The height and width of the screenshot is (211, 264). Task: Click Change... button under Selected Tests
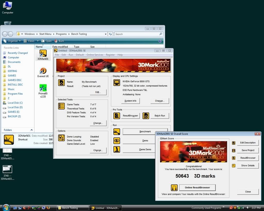pos(98,123)
